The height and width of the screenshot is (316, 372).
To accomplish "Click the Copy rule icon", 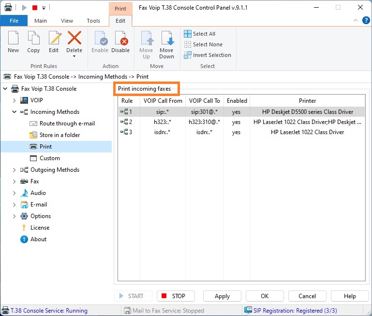I will [x=33, y=38].
